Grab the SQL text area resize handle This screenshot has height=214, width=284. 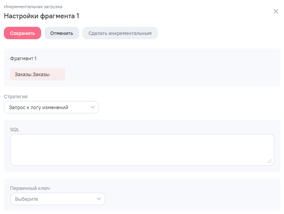point(269,161)
